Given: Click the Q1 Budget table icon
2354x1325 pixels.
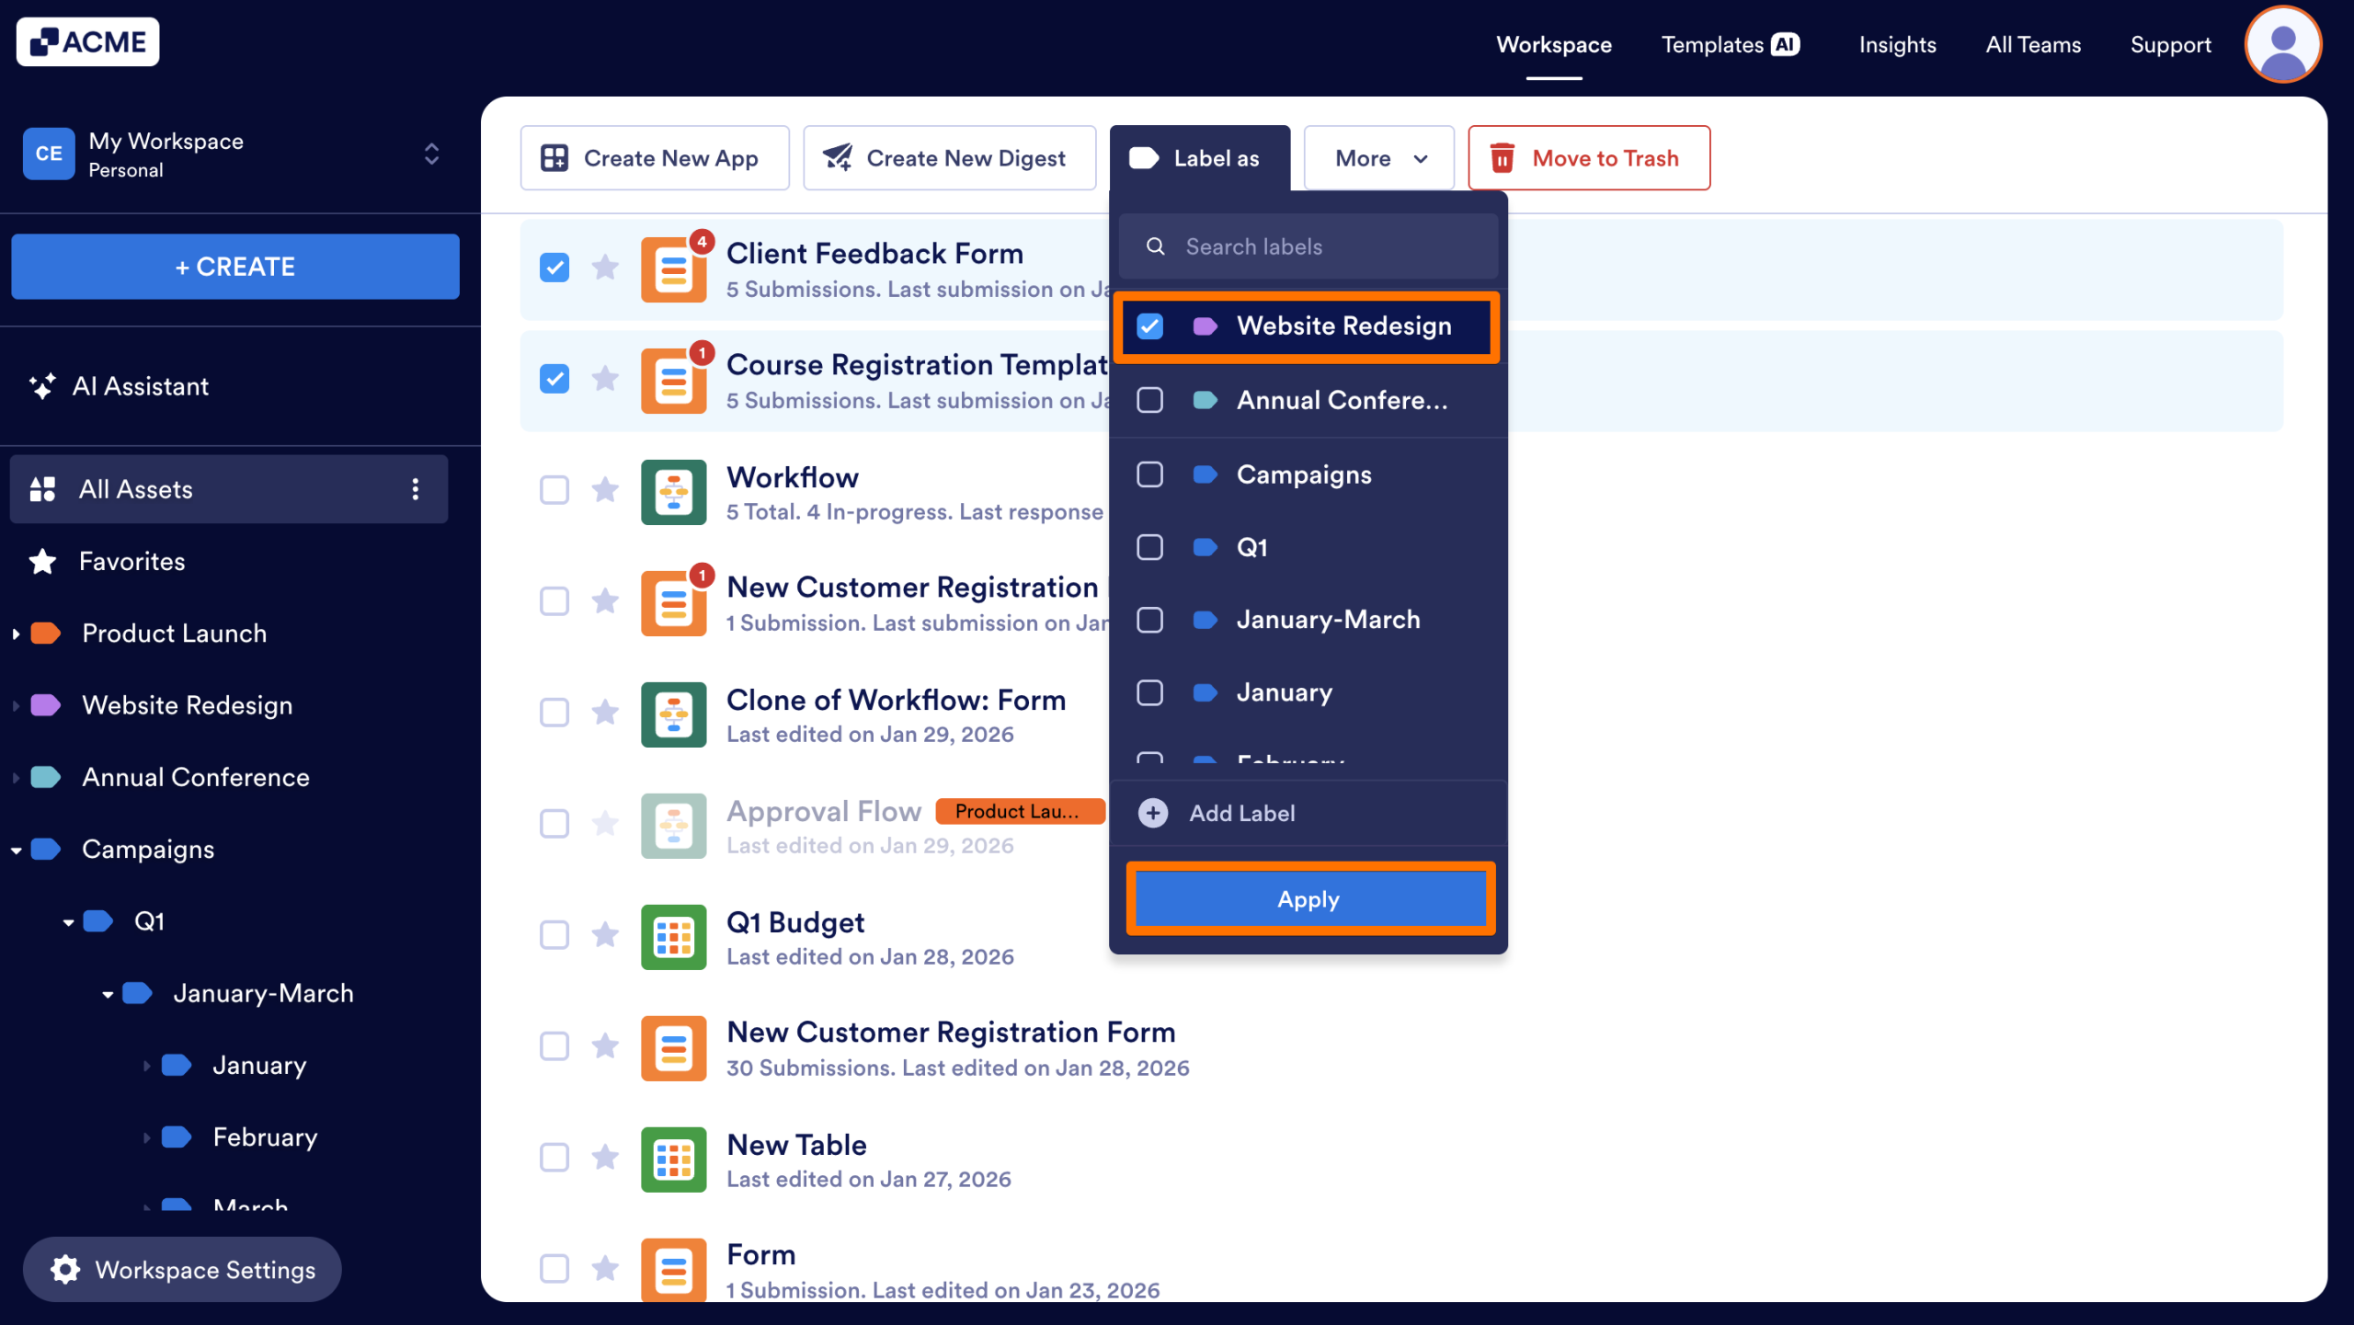Looking at the screenshot, I should click(673, 937).
